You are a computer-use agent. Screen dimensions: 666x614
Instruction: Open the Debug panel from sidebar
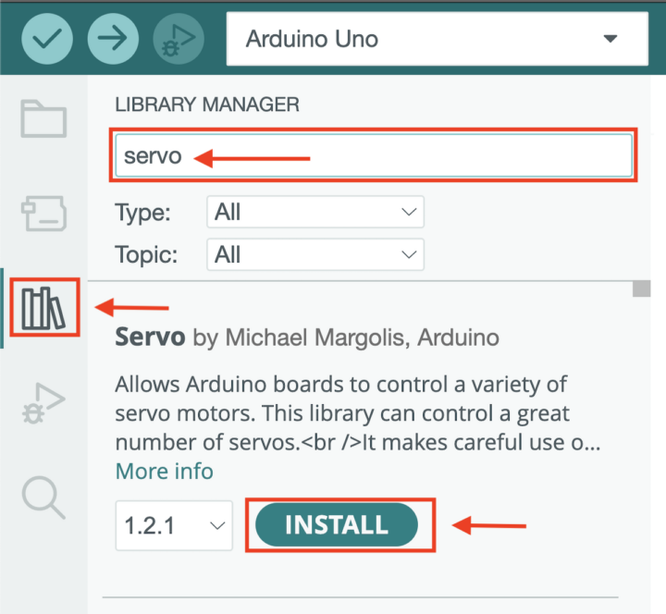click(x=43, y=403)
